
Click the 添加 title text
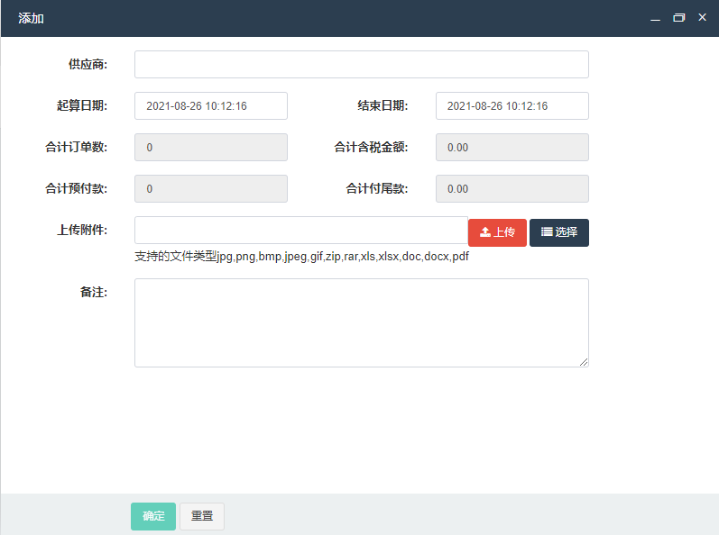coord(31,18)
